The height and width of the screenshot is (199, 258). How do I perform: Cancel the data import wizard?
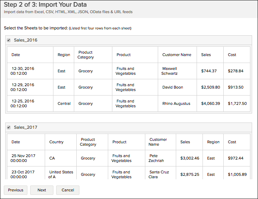coord(68,190)
